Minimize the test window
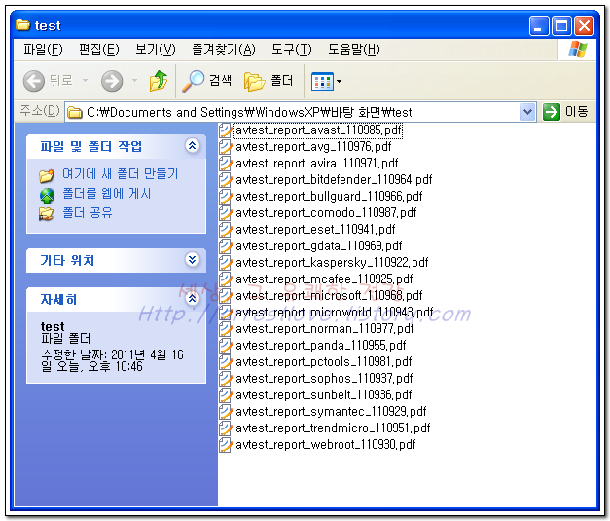Screen dimensions: 610x521 (539, 26)
